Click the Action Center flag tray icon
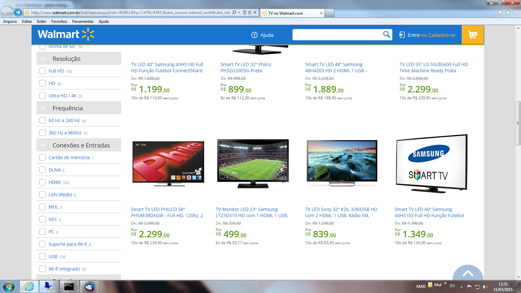 click(x=469, y=286)
